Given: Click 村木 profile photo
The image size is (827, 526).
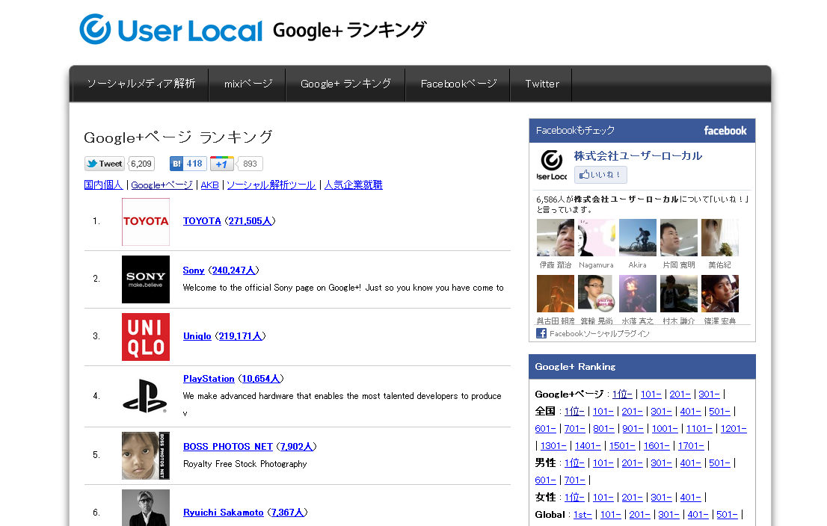Looking at the screenshot, I should (x=679, y=294).
